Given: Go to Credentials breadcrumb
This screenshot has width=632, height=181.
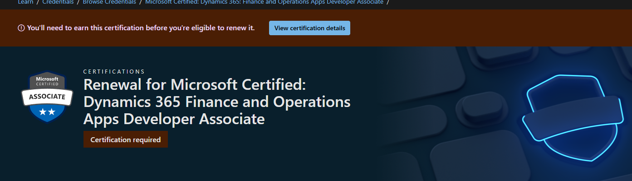Looking at the screenshot, I should (58, 2).
